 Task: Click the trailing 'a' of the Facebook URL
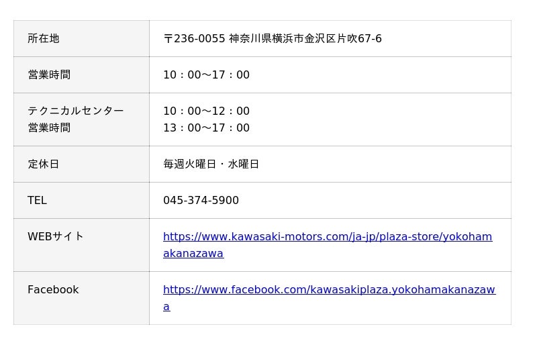tap(166, 307)
